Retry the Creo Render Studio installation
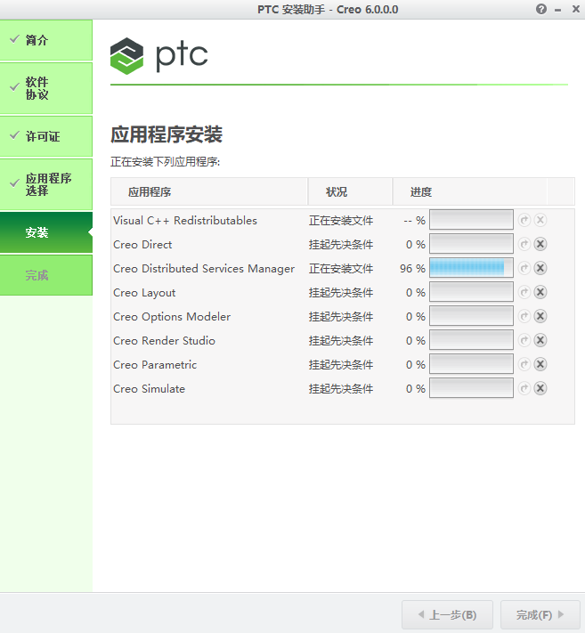 pos(524,340)
